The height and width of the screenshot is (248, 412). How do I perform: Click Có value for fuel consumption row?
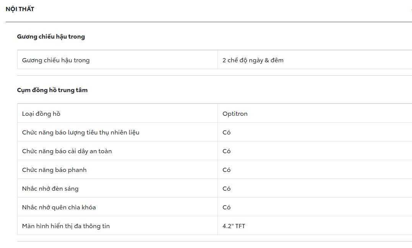[227, 133]
